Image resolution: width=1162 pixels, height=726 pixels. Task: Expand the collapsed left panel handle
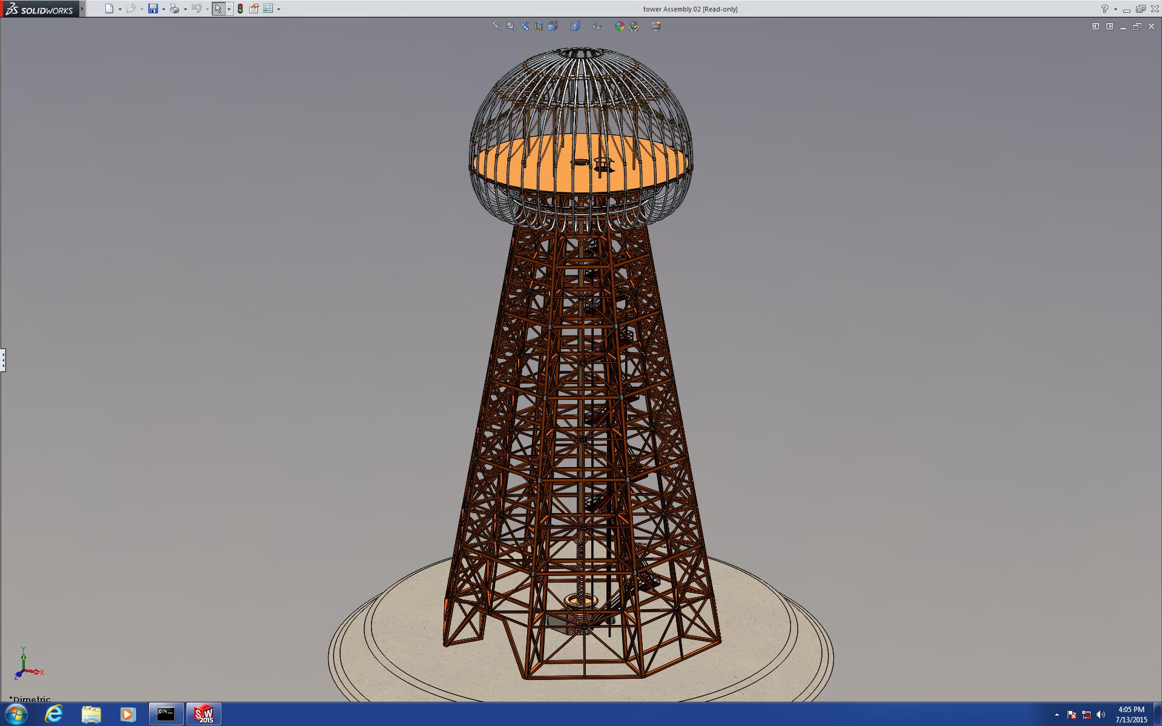[x=3, y=360]
